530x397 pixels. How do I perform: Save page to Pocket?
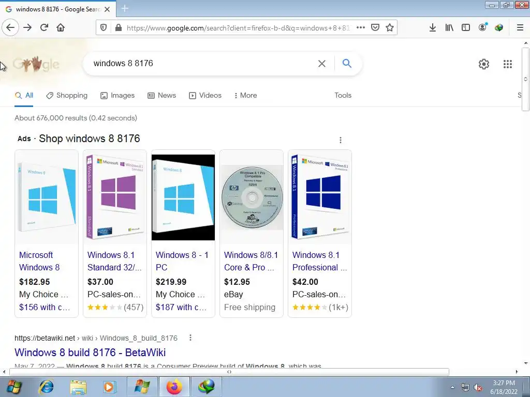375,27
